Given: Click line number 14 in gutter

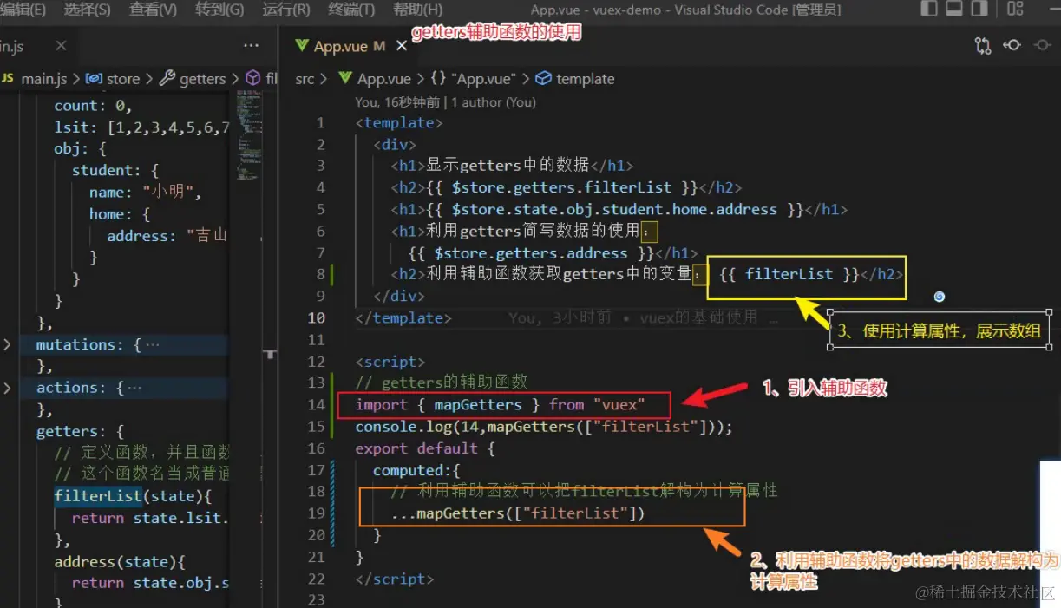Looking at the screenshot, I should [x=316, y=405].
